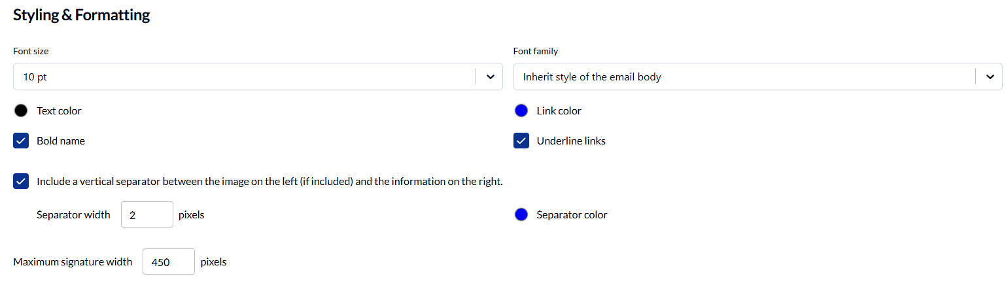Click the Maximum signature width label

(73, 262)
